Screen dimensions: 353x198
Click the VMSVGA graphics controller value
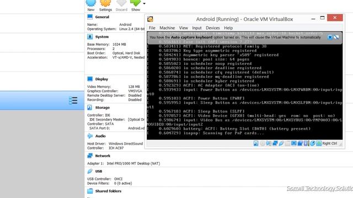click(135, 91)
